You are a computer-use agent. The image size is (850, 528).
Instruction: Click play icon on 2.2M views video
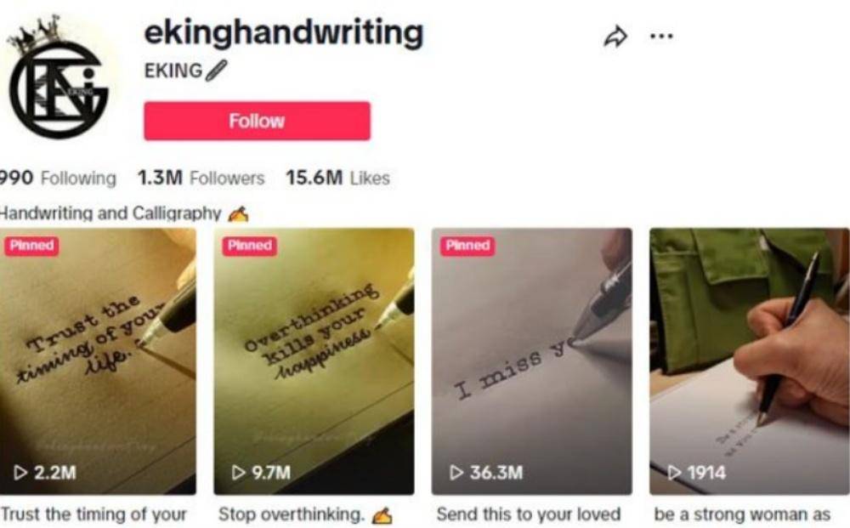(x=20, y=472)
